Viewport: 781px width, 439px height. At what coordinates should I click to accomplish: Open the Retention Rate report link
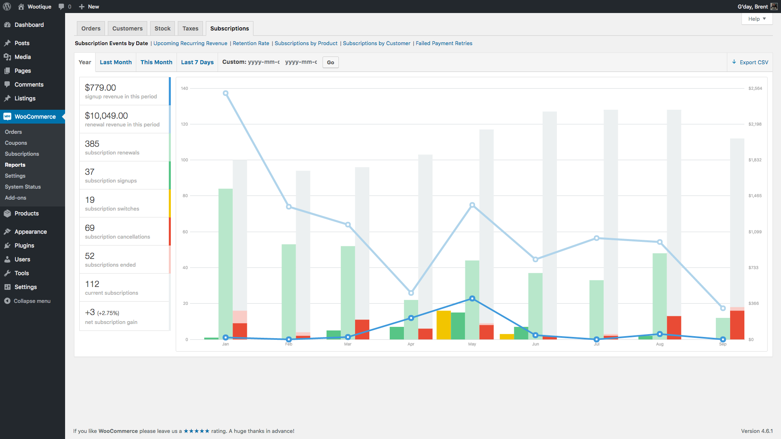tap(251, 43)
